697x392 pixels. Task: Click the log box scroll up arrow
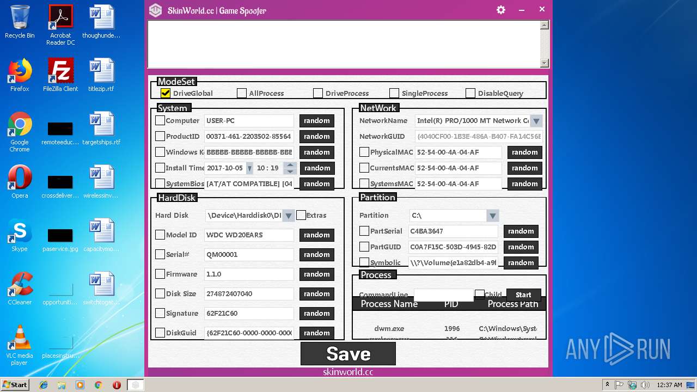(x=545, y=25)
